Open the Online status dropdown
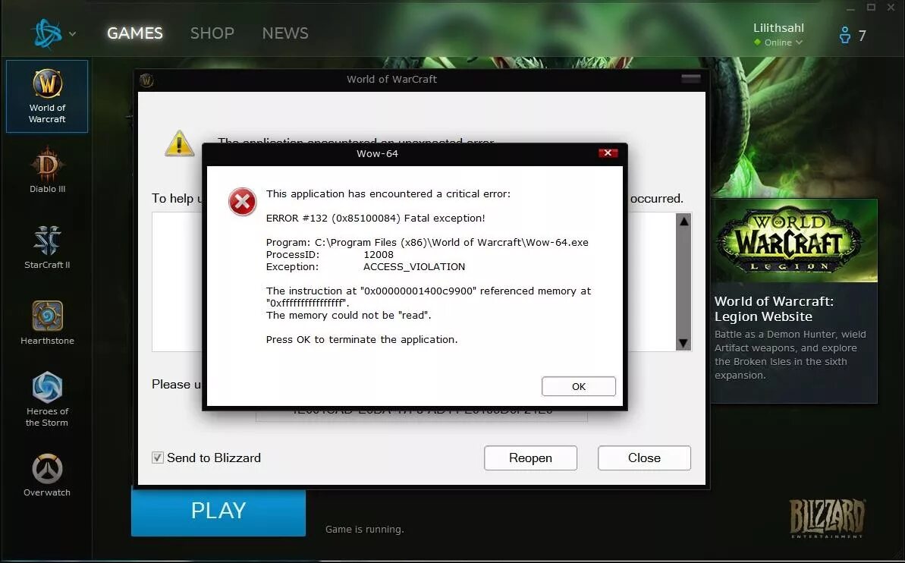This screenshot has width=905, height=563. (x=778, y=42)
